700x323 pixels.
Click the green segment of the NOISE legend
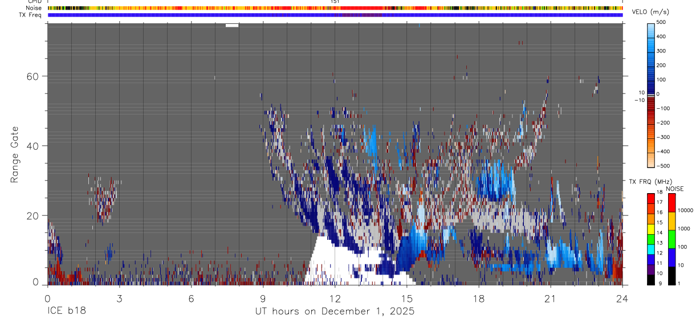click(x=671, y=239)
